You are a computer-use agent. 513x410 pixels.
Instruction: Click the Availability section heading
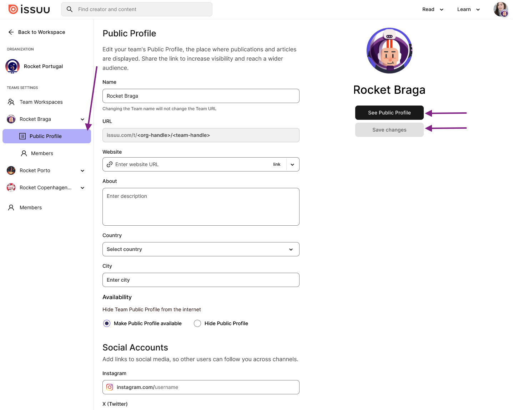[x=117, y=297]
